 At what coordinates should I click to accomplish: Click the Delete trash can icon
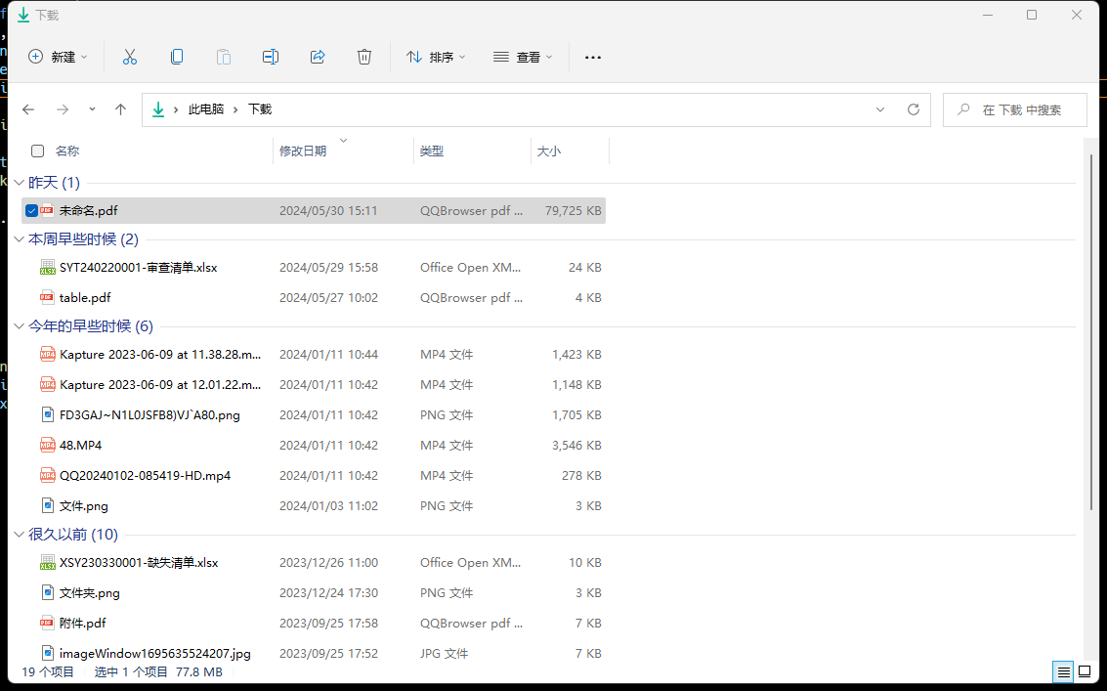point(364,58)
